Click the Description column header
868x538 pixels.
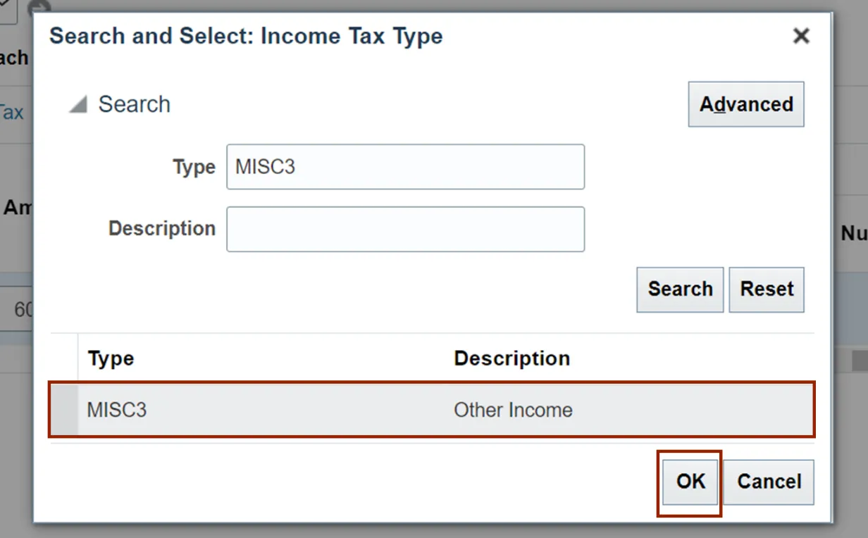[512, 358]
